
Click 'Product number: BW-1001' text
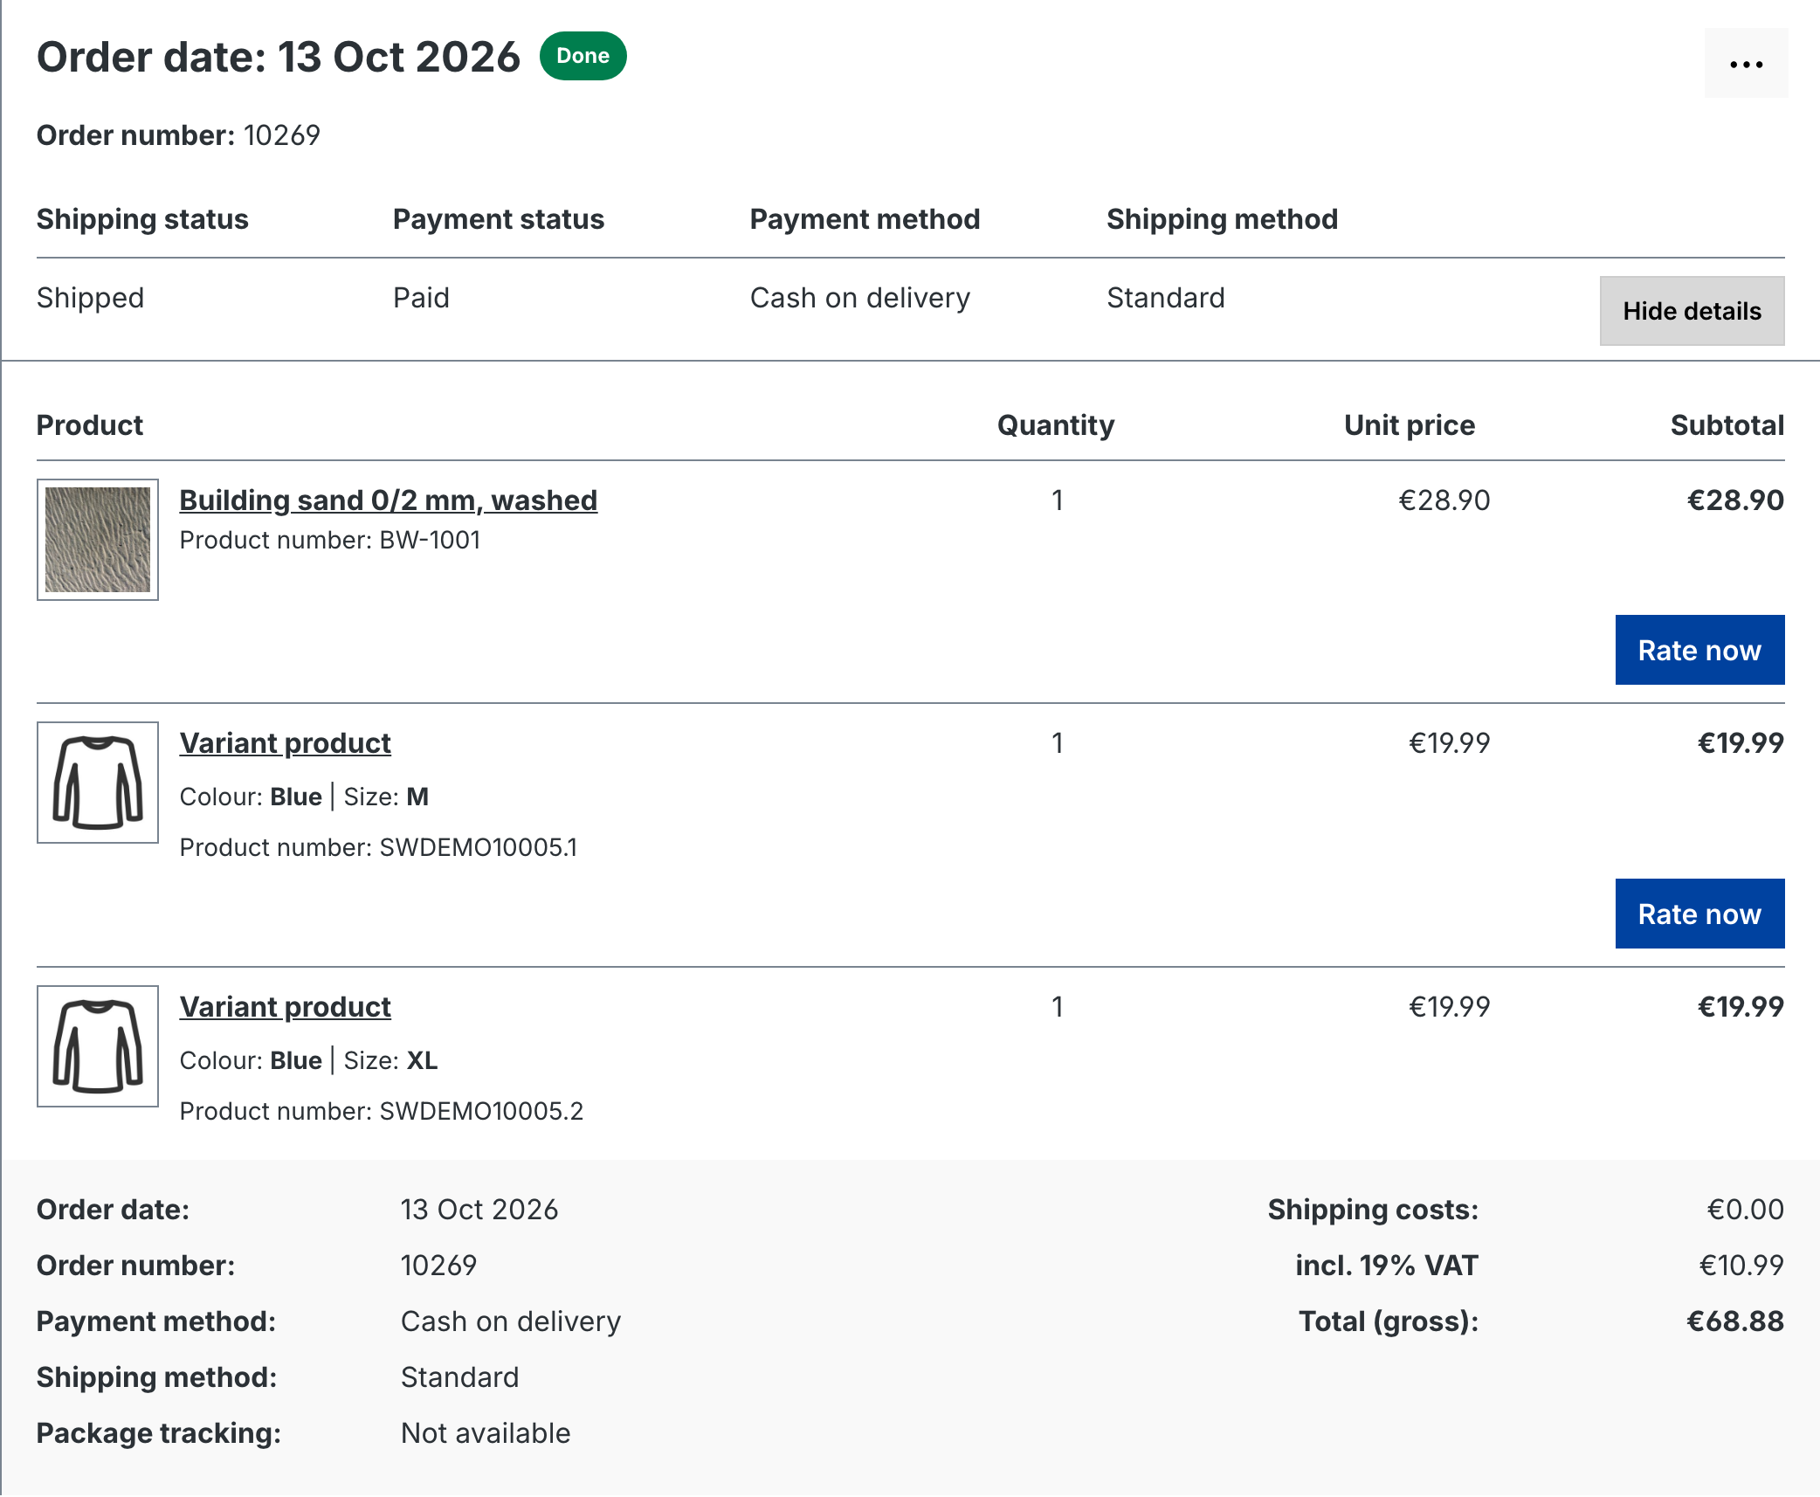point(330,540)
